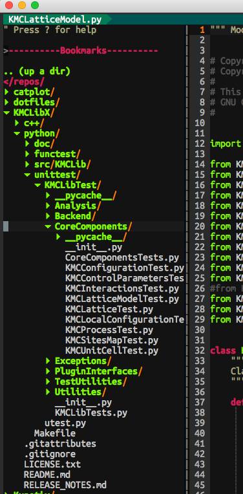This screenshot has height=494, width=243.
Task: Expand the Utilities folder arrow
Action: point(48,392)
